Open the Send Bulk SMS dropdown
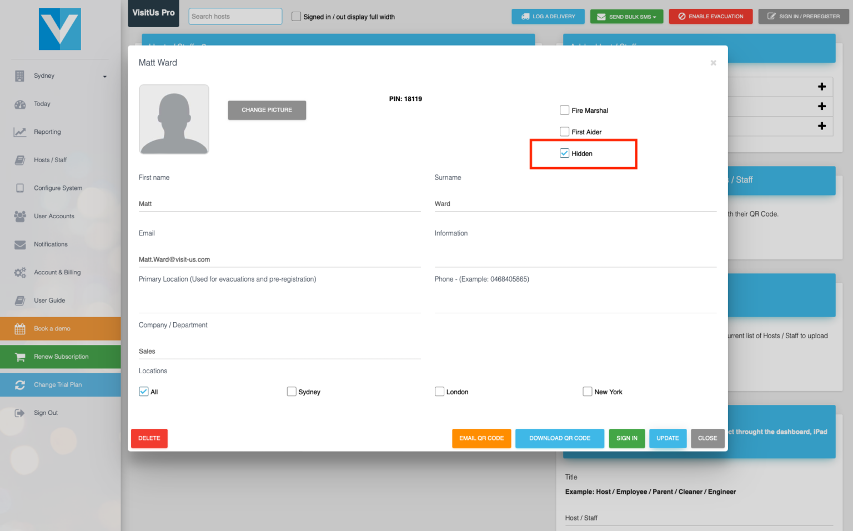Viewport: 853px width, 531px height. click(x=626, y=17)
